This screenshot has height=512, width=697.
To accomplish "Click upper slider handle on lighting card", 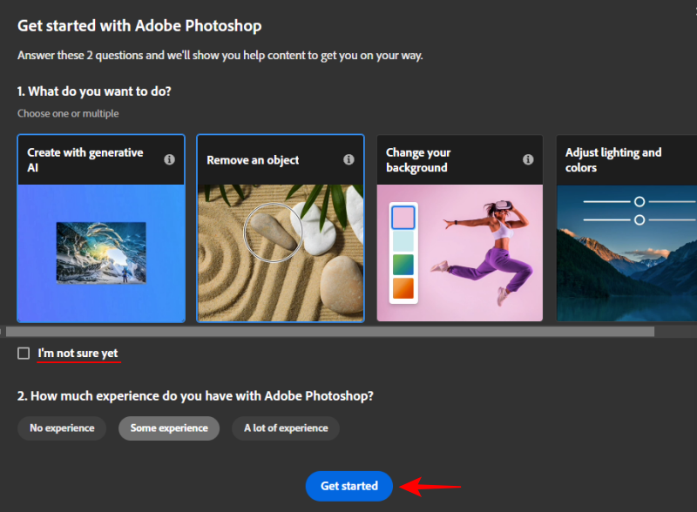I will (x=639, y=202).
